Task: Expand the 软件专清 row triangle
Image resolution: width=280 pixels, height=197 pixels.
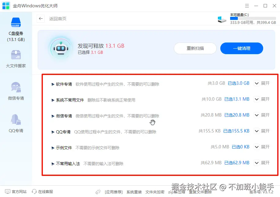Action: tap(53, 84)
